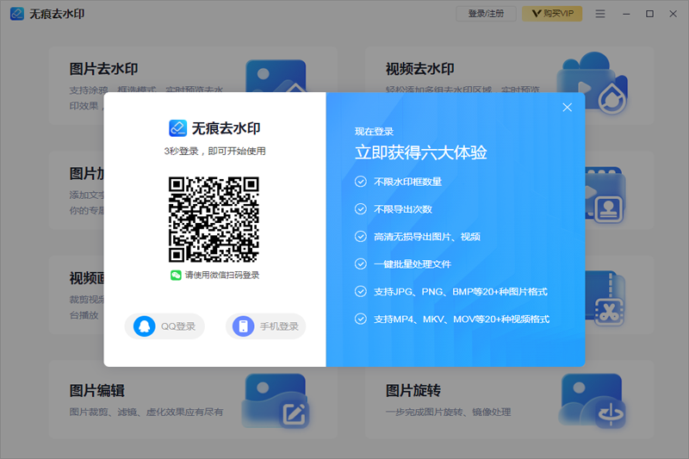Click the phone icon for 手机登录
The width and height of the screenshot is (689, 459).
coord(244,326)
